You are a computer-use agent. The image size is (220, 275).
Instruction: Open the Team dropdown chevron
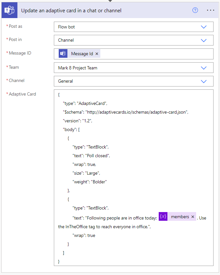coord(204,68)
